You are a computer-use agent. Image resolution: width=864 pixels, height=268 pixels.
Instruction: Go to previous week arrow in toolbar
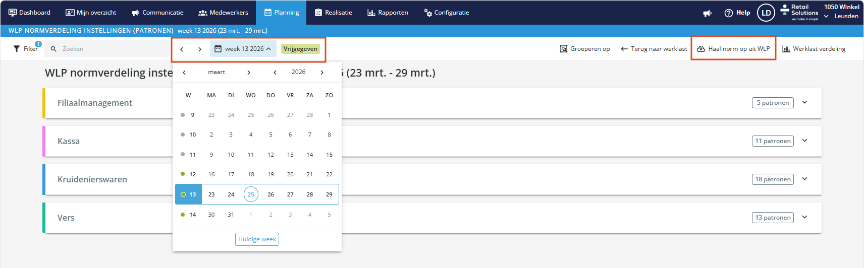click(x=182, y=49)
